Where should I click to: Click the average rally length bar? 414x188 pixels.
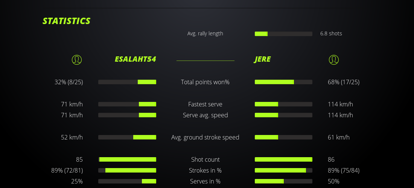[283, 34]
